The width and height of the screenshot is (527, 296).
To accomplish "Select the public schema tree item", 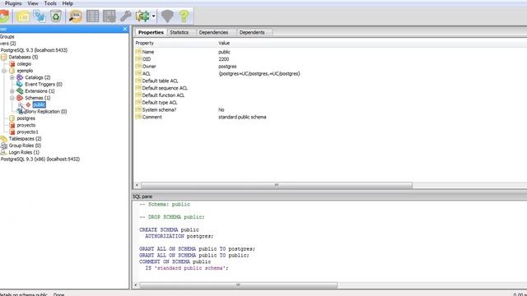I will tap(39, 104).
